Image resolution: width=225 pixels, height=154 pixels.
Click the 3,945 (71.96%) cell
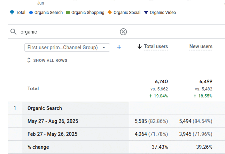[x=196, y=134]
